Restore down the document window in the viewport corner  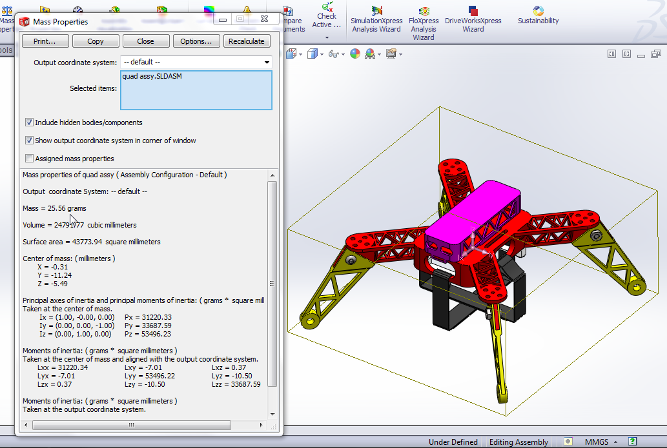(656, 54)
